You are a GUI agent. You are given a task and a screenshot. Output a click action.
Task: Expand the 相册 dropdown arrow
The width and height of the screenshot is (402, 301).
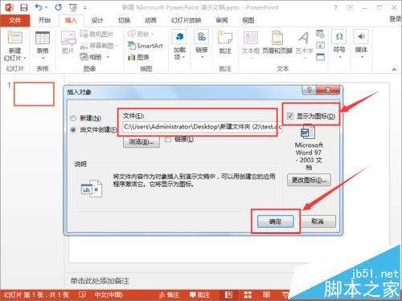tap(108, 57)
